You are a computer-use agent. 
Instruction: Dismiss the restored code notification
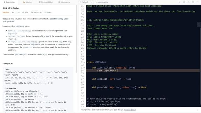[x=198, y=110]
